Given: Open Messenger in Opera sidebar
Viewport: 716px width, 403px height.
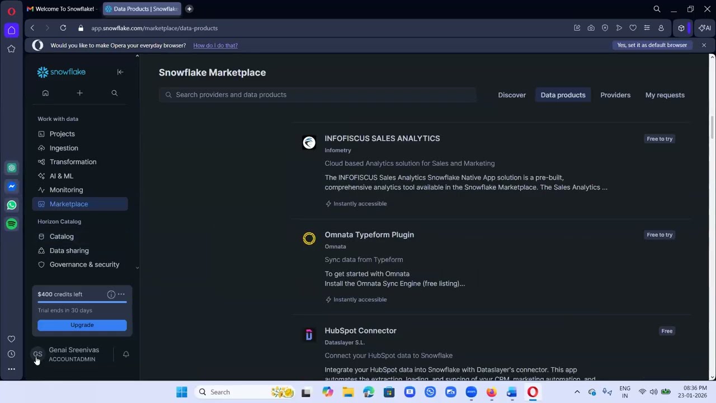Looking at the screenshot, I should (x=11, y=186).
